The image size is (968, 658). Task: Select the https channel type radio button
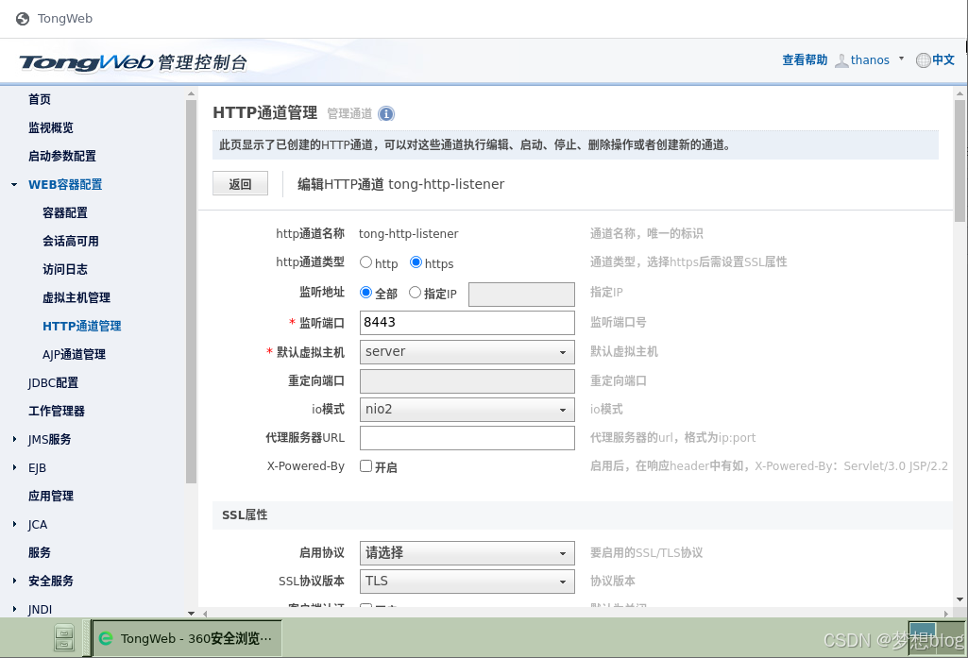[x=414, y=262]
